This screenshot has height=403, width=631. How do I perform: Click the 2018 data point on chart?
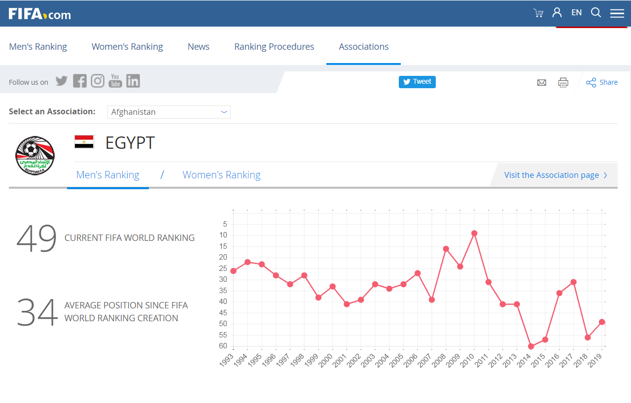coord(588,337)
